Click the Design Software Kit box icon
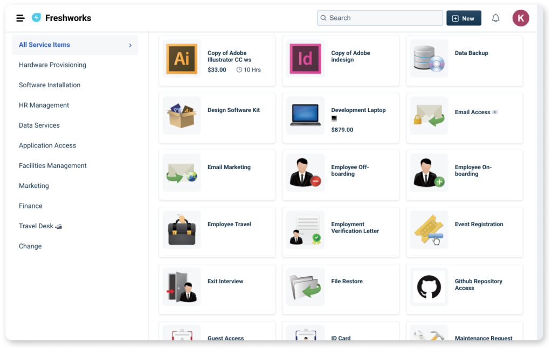The height and width of the screenshot is (350, 552). point(182,116)
